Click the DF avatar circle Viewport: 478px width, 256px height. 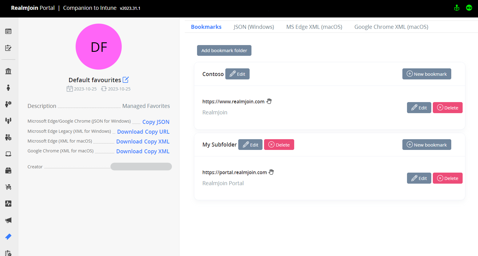click(x=99, y=47)
